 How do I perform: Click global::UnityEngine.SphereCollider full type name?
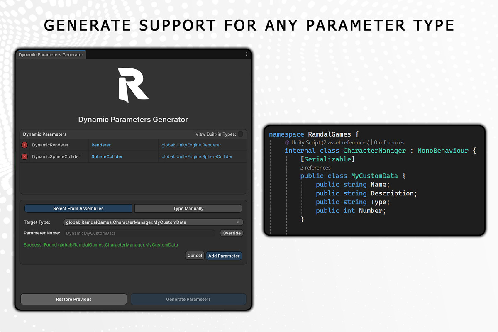[x=197, y=157]
